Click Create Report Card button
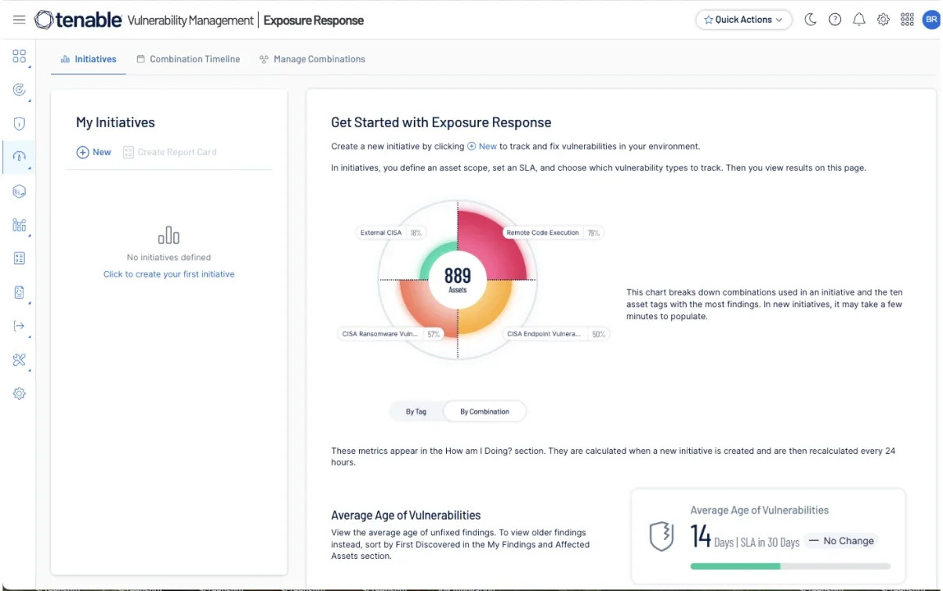The height and width of the screenshot is (591, 943). pos(169,152)
